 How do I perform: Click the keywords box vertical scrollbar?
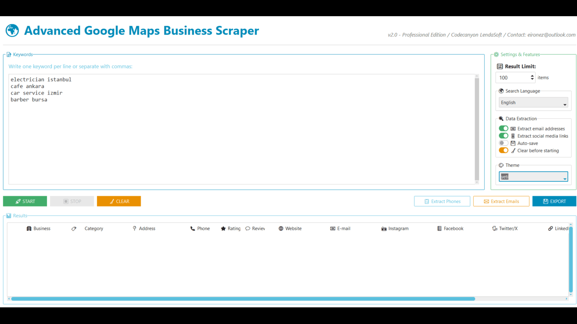click(x=477, y=129)
